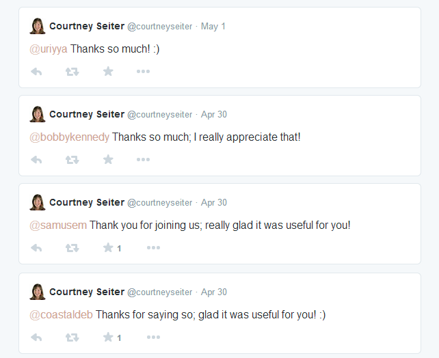The height and width of the screenshot is (358, 439).
Task: Reply to the @samusem tweet
Action: 36,248
